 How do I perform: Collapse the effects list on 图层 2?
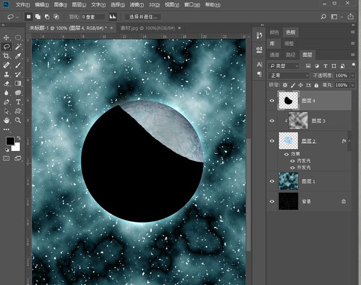tap(349, 141)
